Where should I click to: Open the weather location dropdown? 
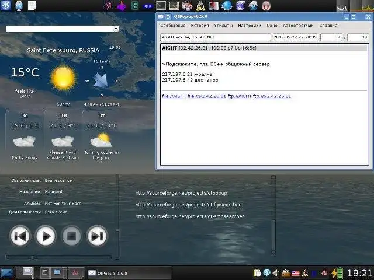(x=116, y=28)
